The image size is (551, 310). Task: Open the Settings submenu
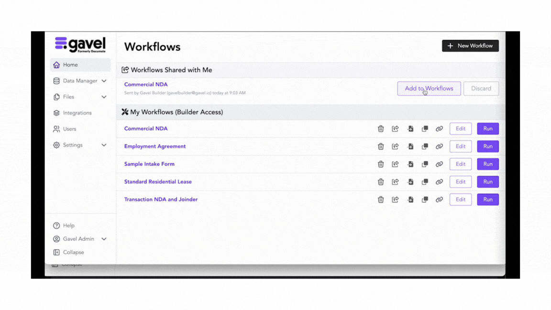[72, 145]
